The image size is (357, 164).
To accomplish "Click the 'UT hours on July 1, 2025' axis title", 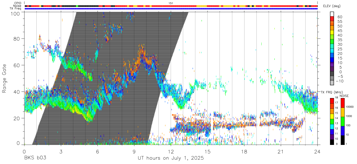I will 171,158.
